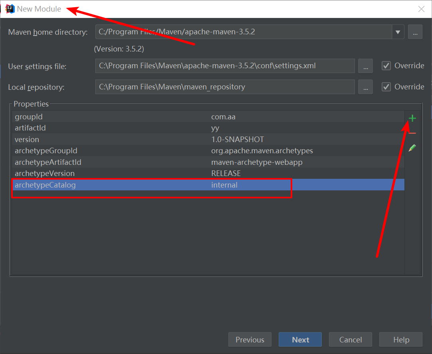This screenshot has width=432, height=354.
Task: Select the archetypeGroupId property row
Action: [x=208, y=151]
